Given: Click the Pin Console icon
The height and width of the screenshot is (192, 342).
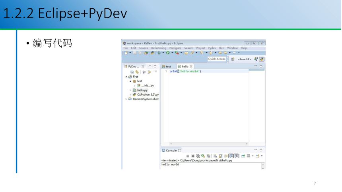Looking at the screenshot, I should (x=243, y=156).
